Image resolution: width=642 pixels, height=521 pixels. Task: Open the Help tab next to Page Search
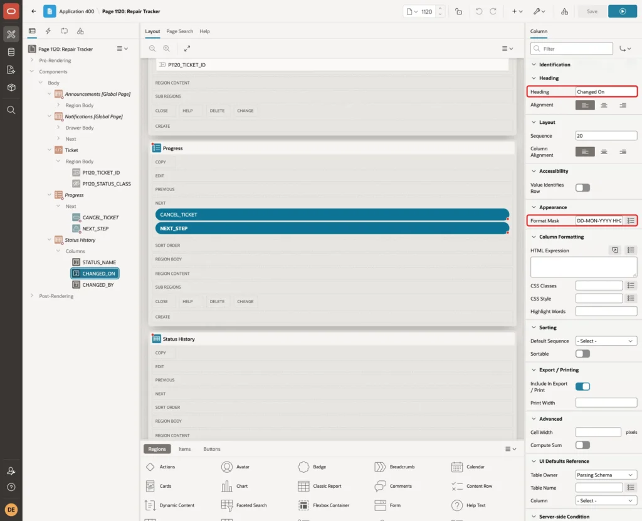pos(205,31)
